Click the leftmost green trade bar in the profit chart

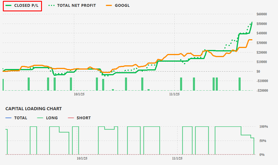click(3, 85)
